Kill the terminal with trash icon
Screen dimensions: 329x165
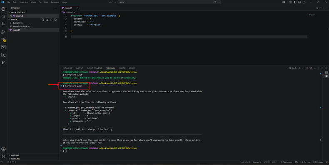click(311, 68)
